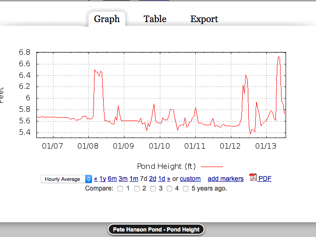Screen dimensions: 316x237
Task: Click the 5.6 y-axis label
Action: [24, 121]
